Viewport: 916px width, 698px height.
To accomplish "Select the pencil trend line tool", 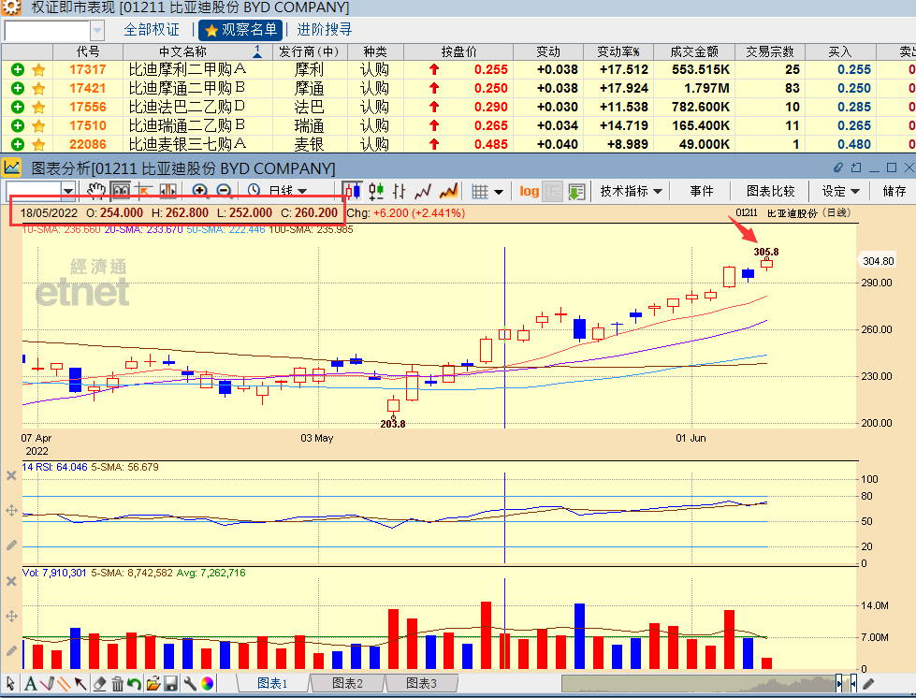I will 47,683.
